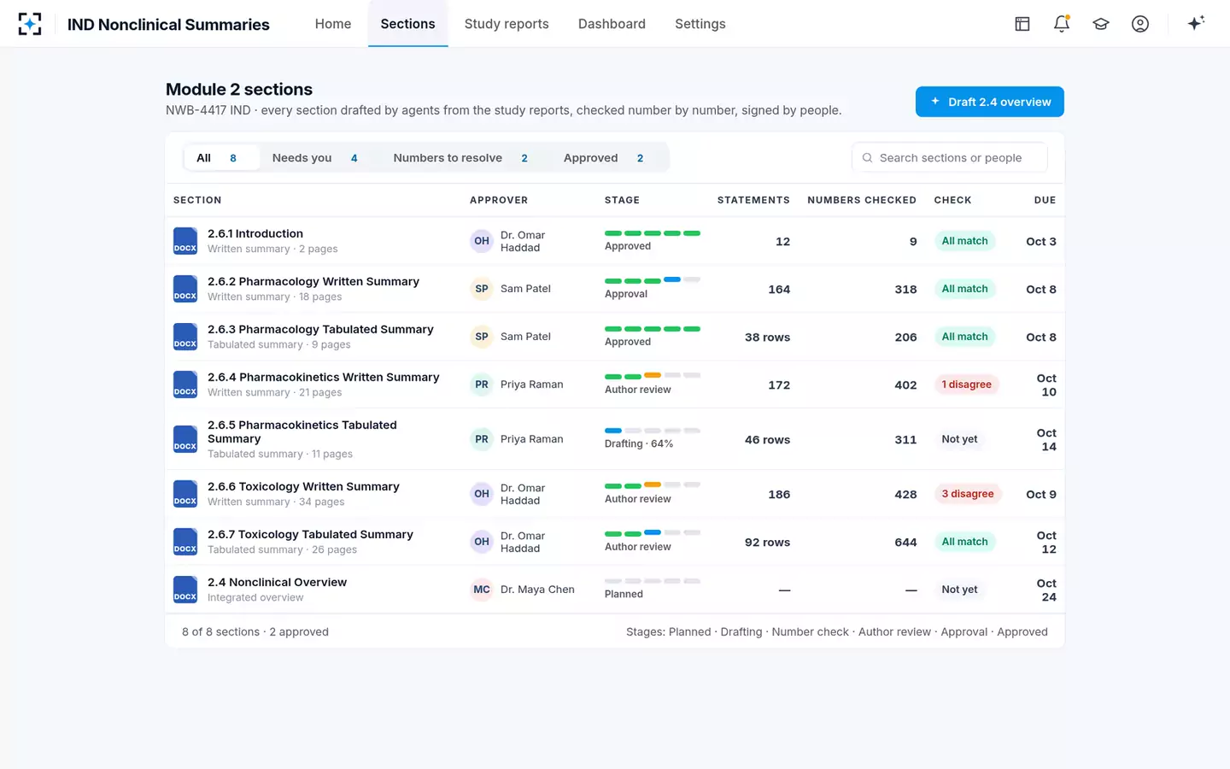Click the Approver column header
1230x769 pixels.
pyautogui.click(x=499, y=200)
